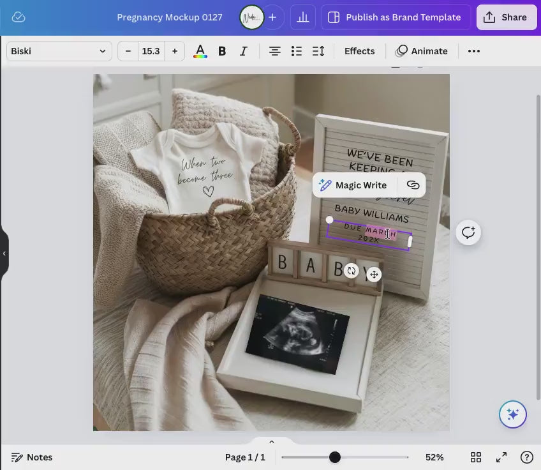Open the Animate options
Screen dimensions: 541x470
click(x=422, y=51)
